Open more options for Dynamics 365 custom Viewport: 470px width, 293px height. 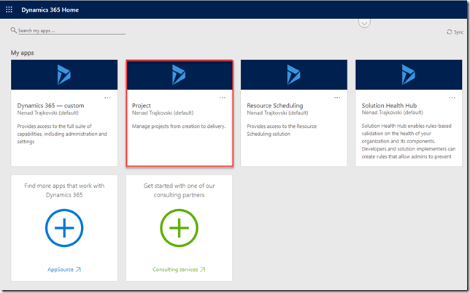[108, 97]
